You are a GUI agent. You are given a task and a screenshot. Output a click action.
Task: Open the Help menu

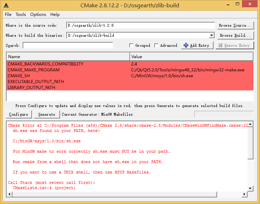55,15
